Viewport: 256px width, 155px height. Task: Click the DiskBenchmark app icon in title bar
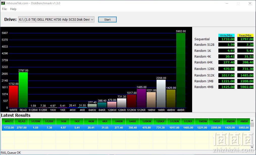(3, 3)
